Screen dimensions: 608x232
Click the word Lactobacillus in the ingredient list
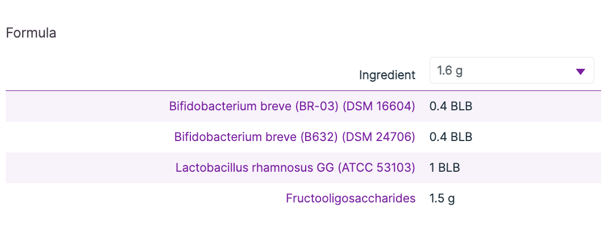208,168
